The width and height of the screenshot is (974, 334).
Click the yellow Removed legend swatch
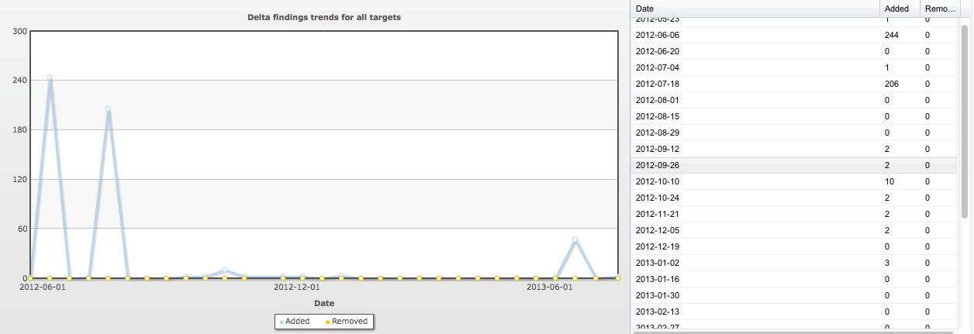[x=327, y=322]
